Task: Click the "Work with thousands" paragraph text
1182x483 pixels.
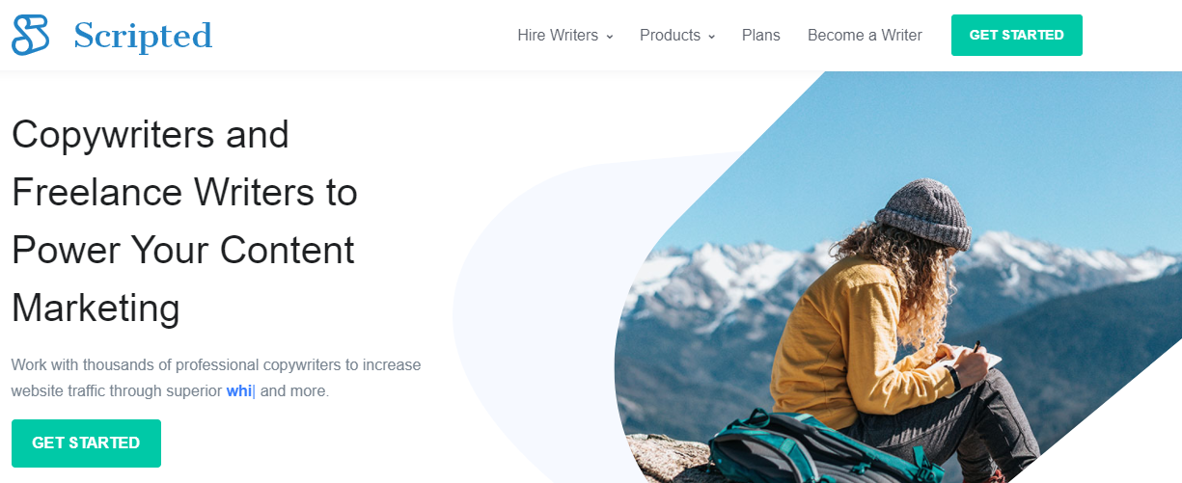Action: click(216, 378)
